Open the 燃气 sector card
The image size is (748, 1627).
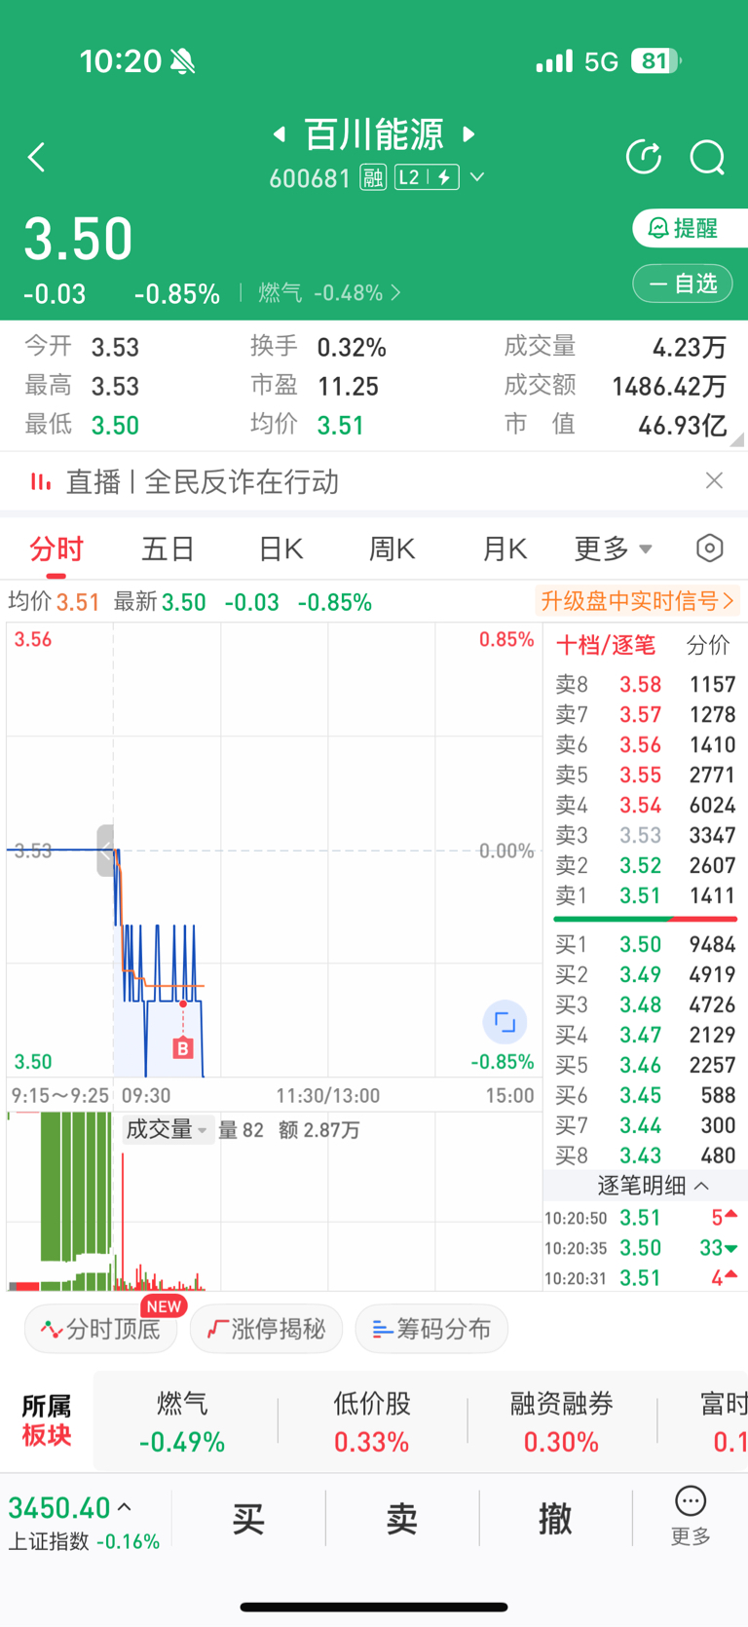(x=182, y=1422)
